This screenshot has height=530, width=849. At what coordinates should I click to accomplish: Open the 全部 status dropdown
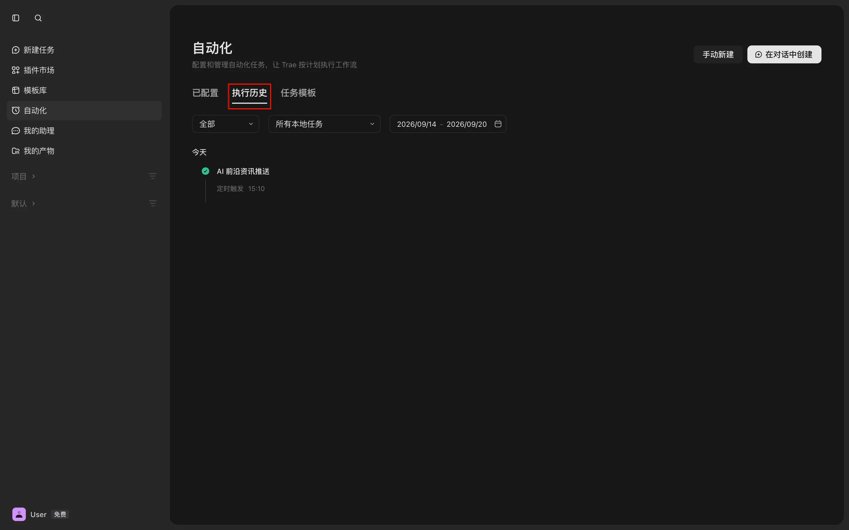225,124
